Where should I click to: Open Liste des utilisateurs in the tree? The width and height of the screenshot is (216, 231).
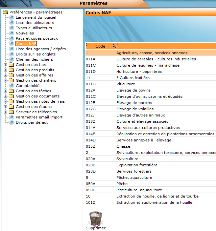[x=35, y=23]
